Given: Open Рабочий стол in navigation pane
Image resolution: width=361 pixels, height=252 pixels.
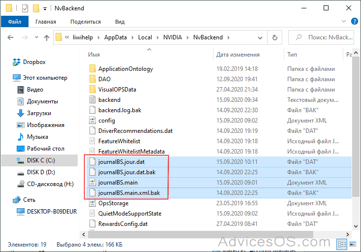Looking at the screenshot, I should [41, 149].
